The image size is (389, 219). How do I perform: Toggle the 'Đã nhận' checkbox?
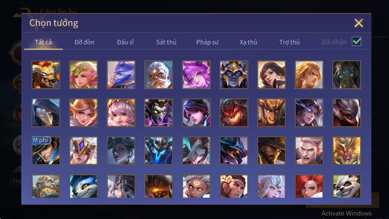pyautogui.click(x=357, y=42)
